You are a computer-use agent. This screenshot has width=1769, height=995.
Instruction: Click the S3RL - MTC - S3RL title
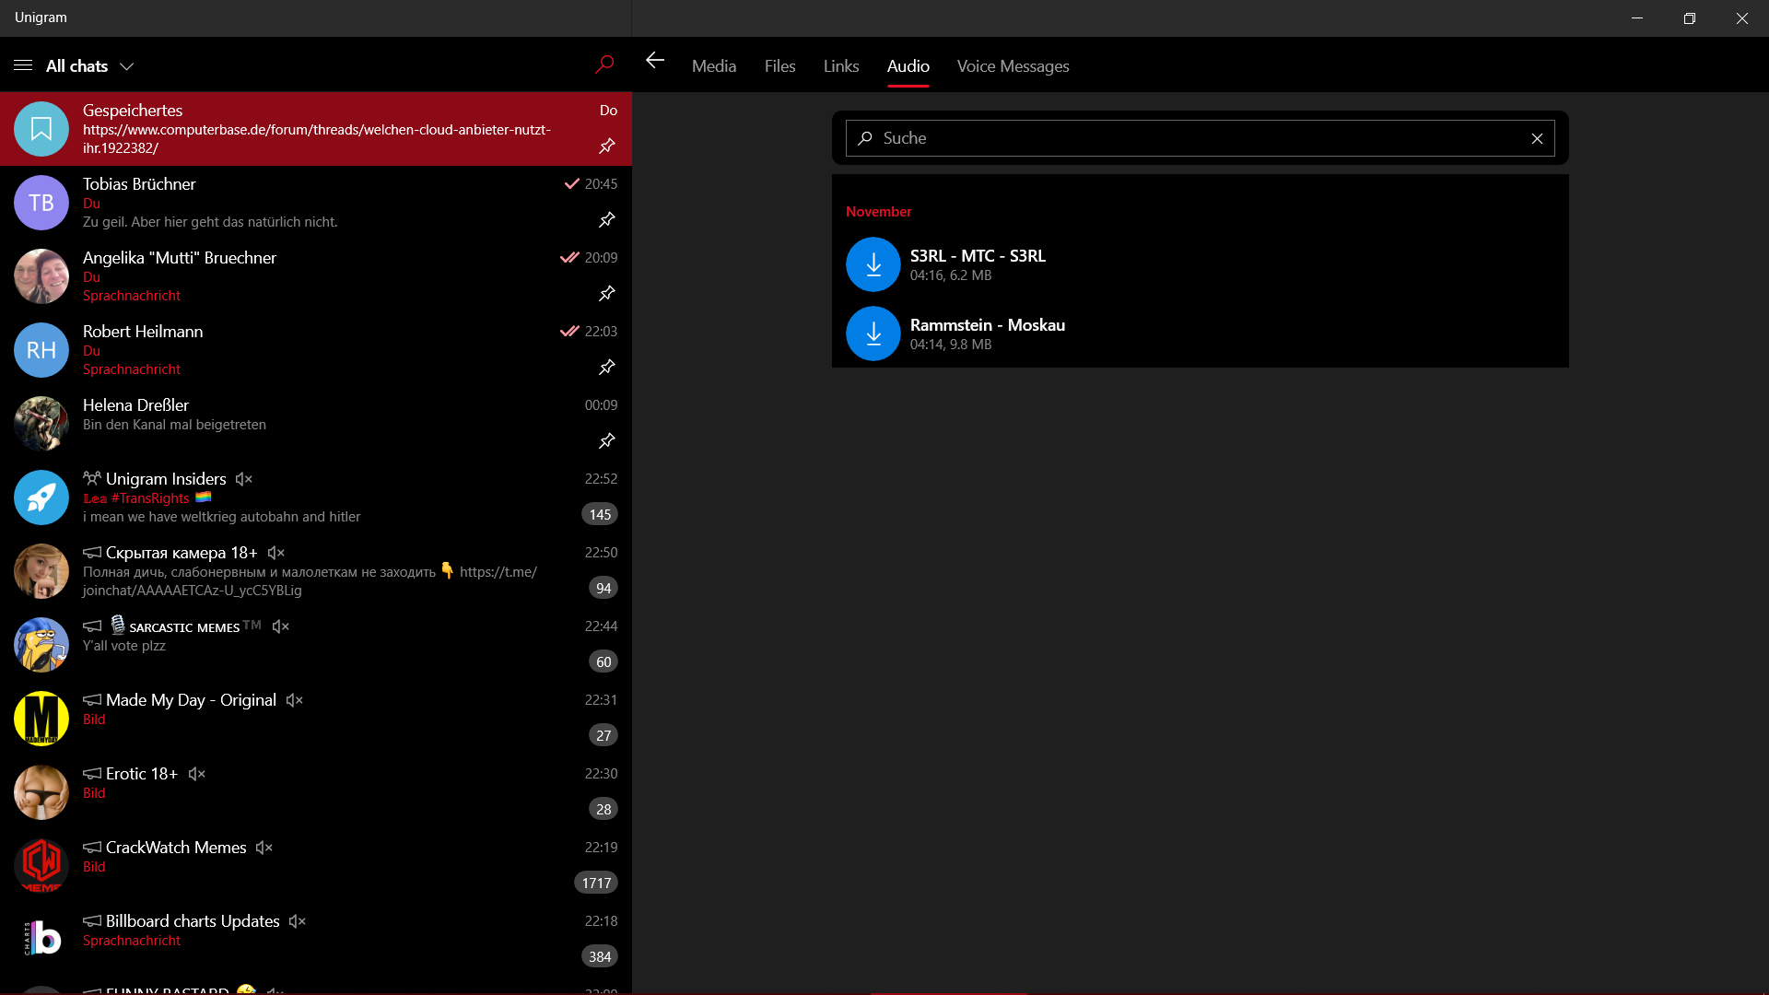point(978,256)
